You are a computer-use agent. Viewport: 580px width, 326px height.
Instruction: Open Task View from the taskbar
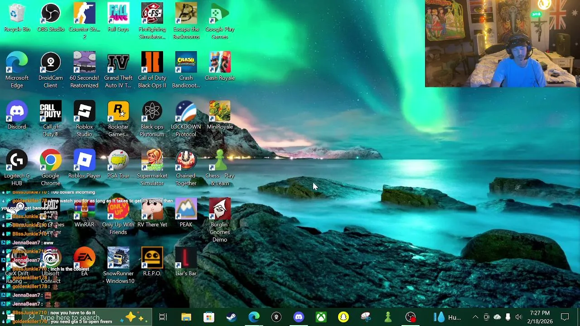point(163,317)
